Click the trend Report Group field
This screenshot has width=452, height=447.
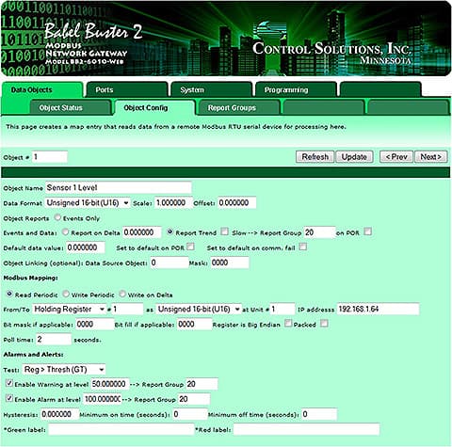pos(319,232)
